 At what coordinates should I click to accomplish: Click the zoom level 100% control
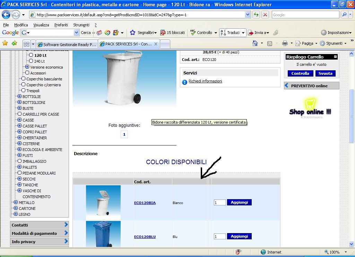click(336, 252)
